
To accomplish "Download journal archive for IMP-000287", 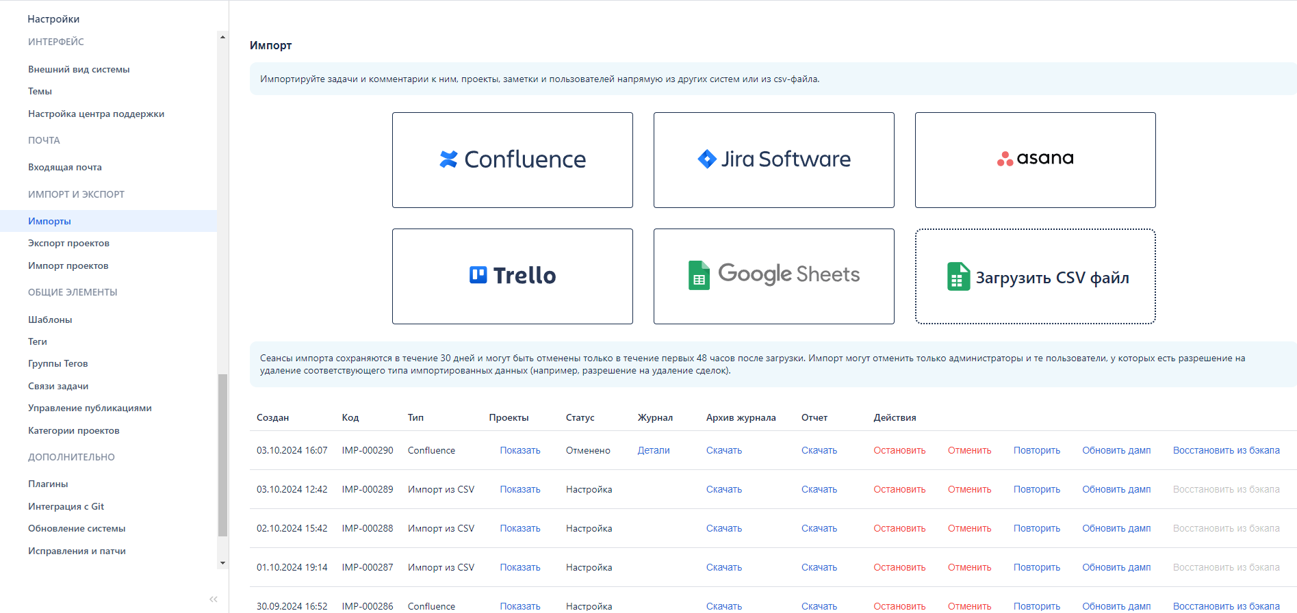I will 724,567.
